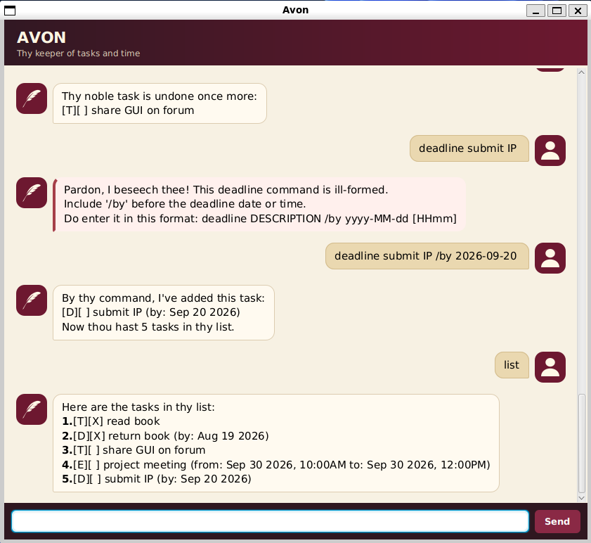This screenshot has height=543, width=591.
Task: Click 'Thy noble task is undone once more:' text
Action: (160, 96)
